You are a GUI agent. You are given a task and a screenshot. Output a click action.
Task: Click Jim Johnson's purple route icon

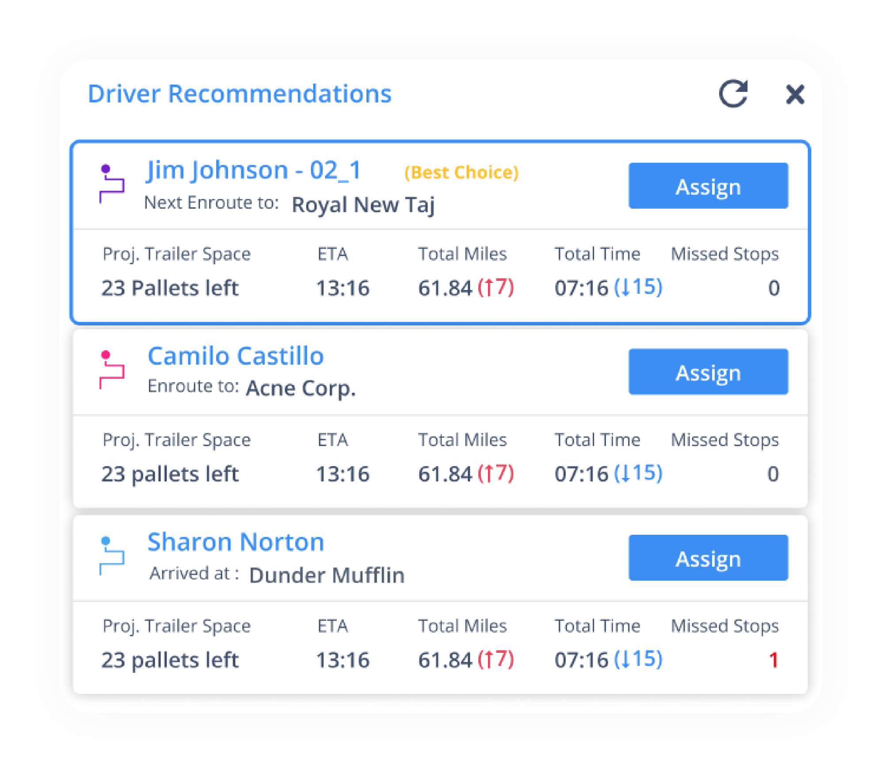tap(111, 184)
